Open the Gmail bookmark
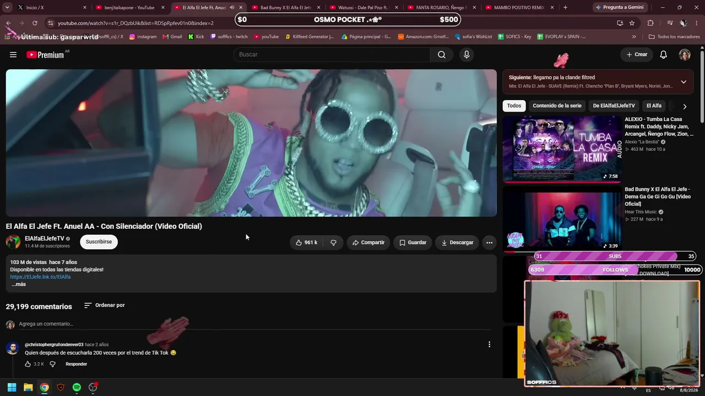Viewport: 705px width, 396px height. click(172, 37)
